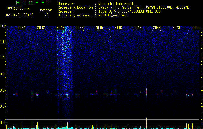Click the 0.6 kHz axis label
203x129 pixels.
click(3, 123)
